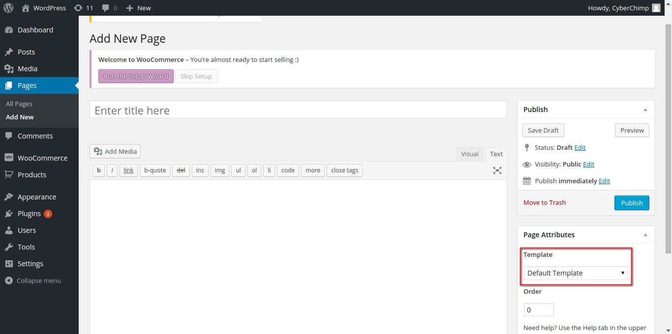Click the link quicktag button
672x334 pixels.
[128, 170]
